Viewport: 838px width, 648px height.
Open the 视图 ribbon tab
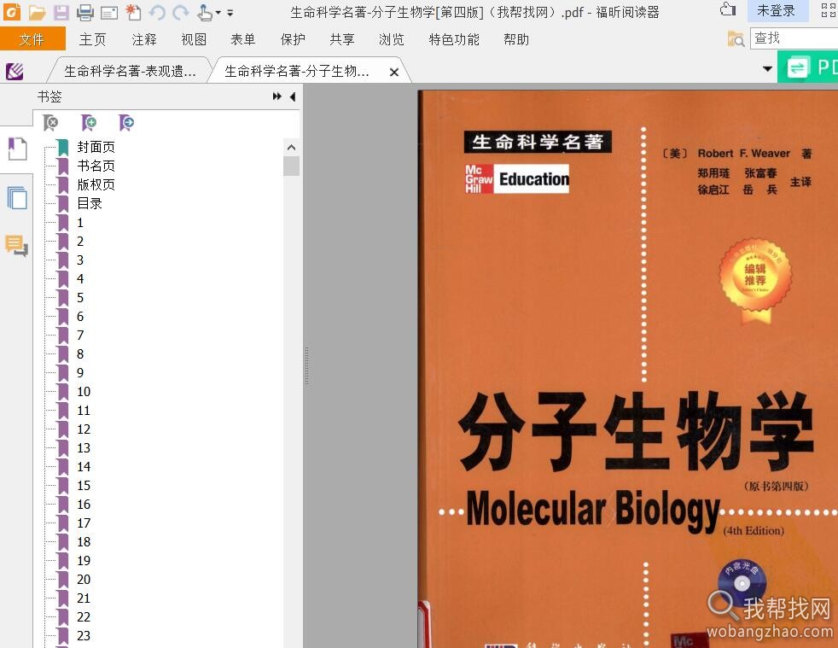tap(194, 39)
